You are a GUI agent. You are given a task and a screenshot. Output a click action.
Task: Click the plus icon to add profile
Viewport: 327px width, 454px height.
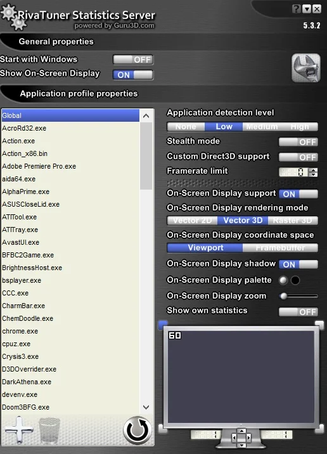[19, 430]
